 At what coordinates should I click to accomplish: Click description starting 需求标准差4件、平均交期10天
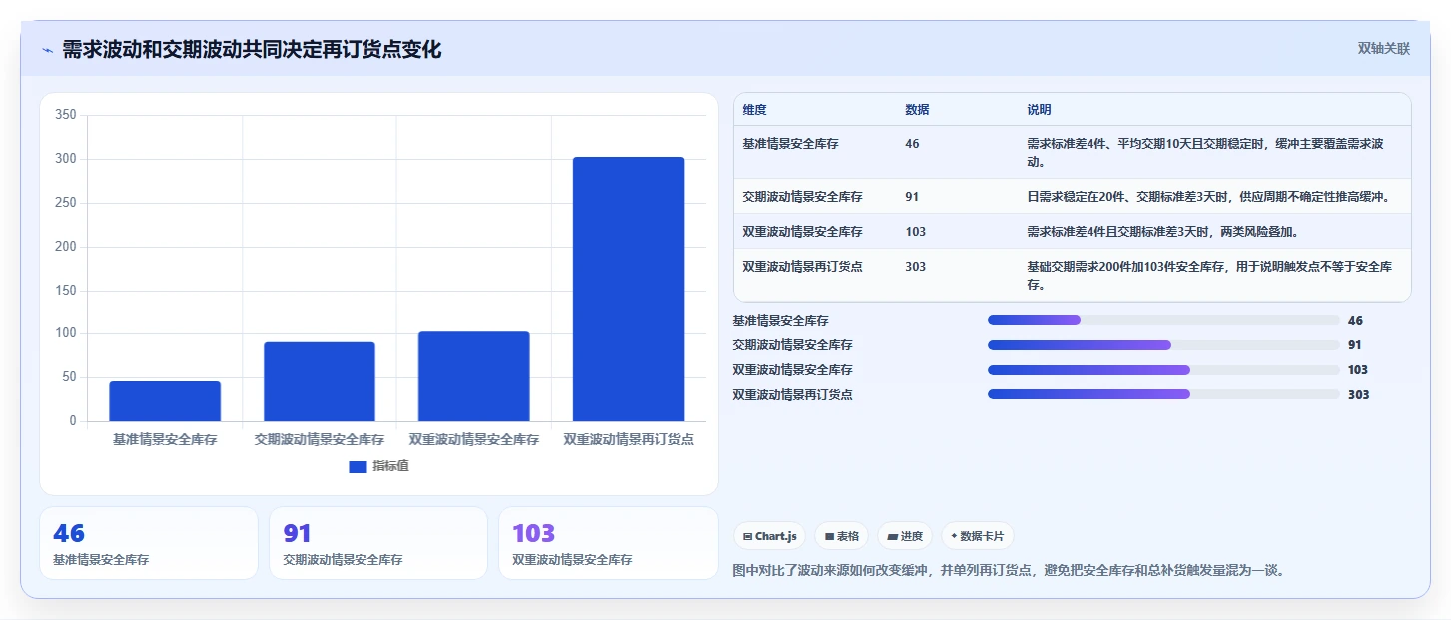tap(1205, 152)
